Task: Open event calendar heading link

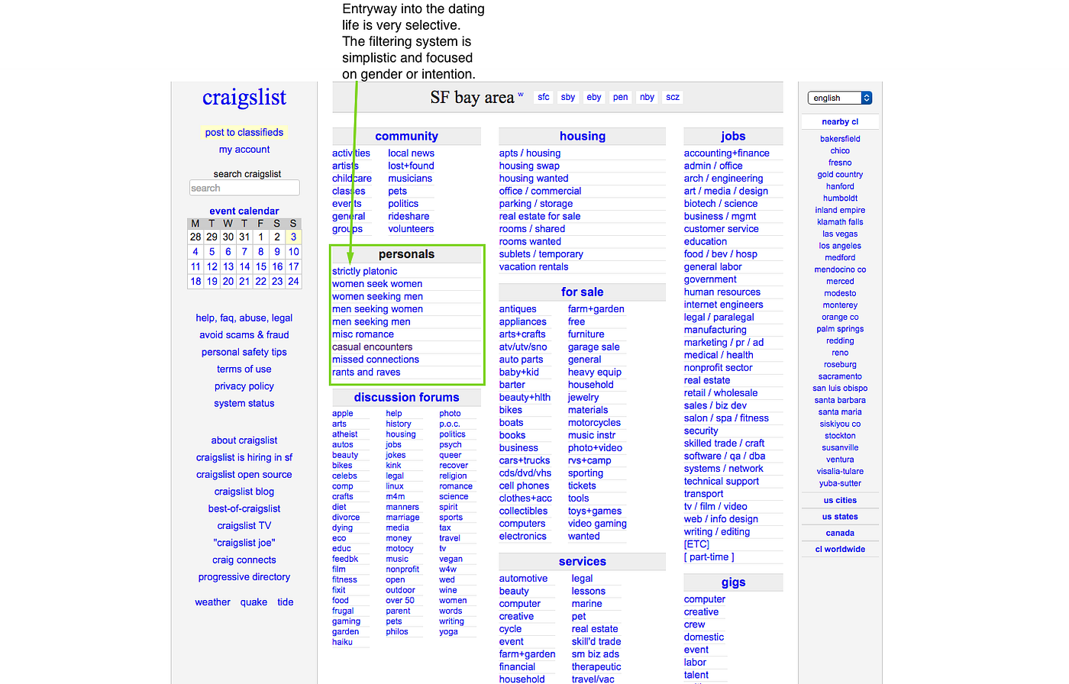Action: [x=244, y=211]
